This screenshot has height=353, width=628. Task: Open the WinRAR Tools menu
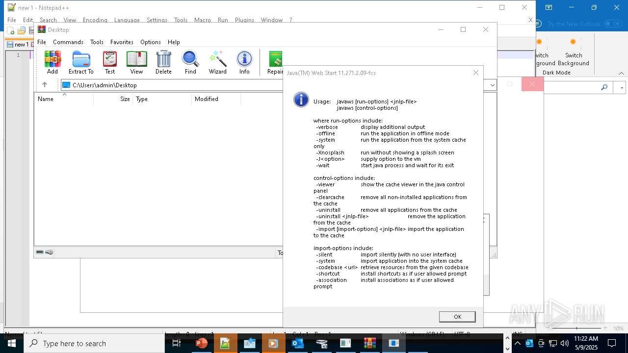click(97, 42)
